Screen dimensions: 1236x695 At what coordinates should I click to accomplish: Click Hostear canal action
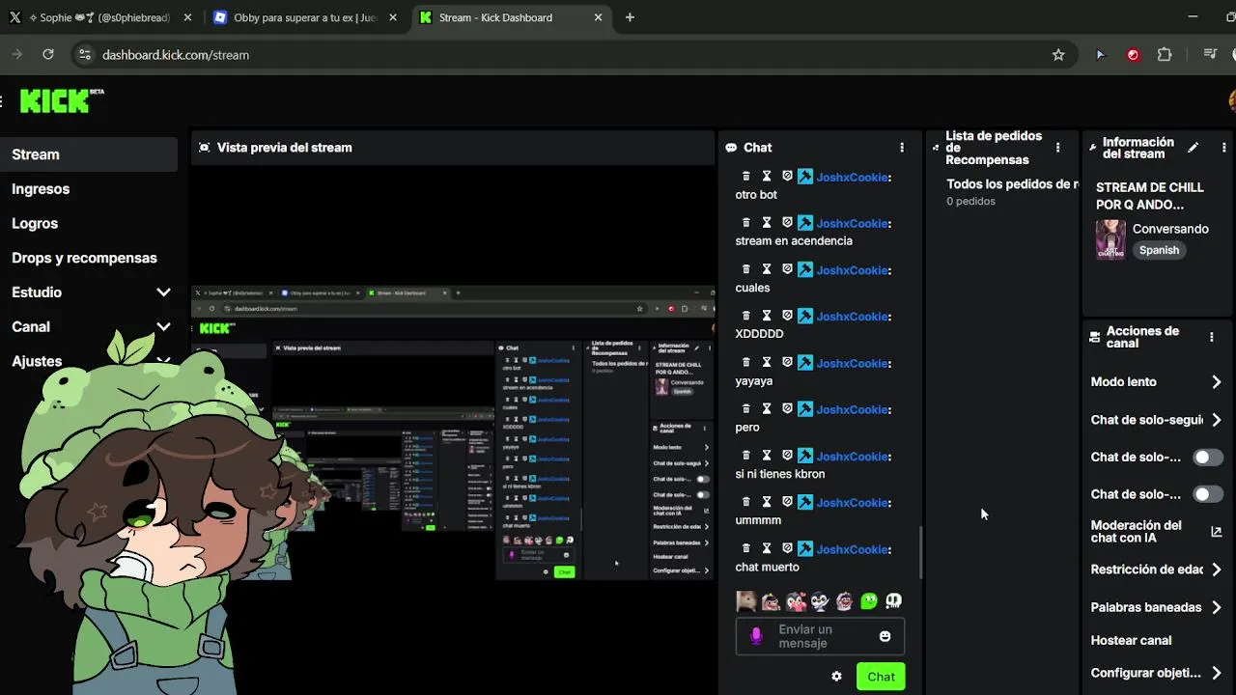click(x=1131, y=640)
